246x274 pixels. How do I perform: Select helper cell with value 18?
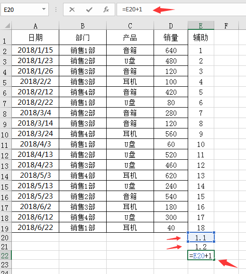click(x=201, y=228)
